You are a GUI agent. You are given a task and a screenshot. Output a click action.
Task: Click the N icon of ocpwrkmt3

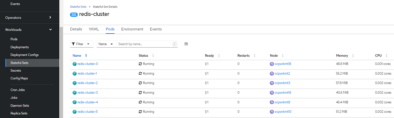[272, 83]
